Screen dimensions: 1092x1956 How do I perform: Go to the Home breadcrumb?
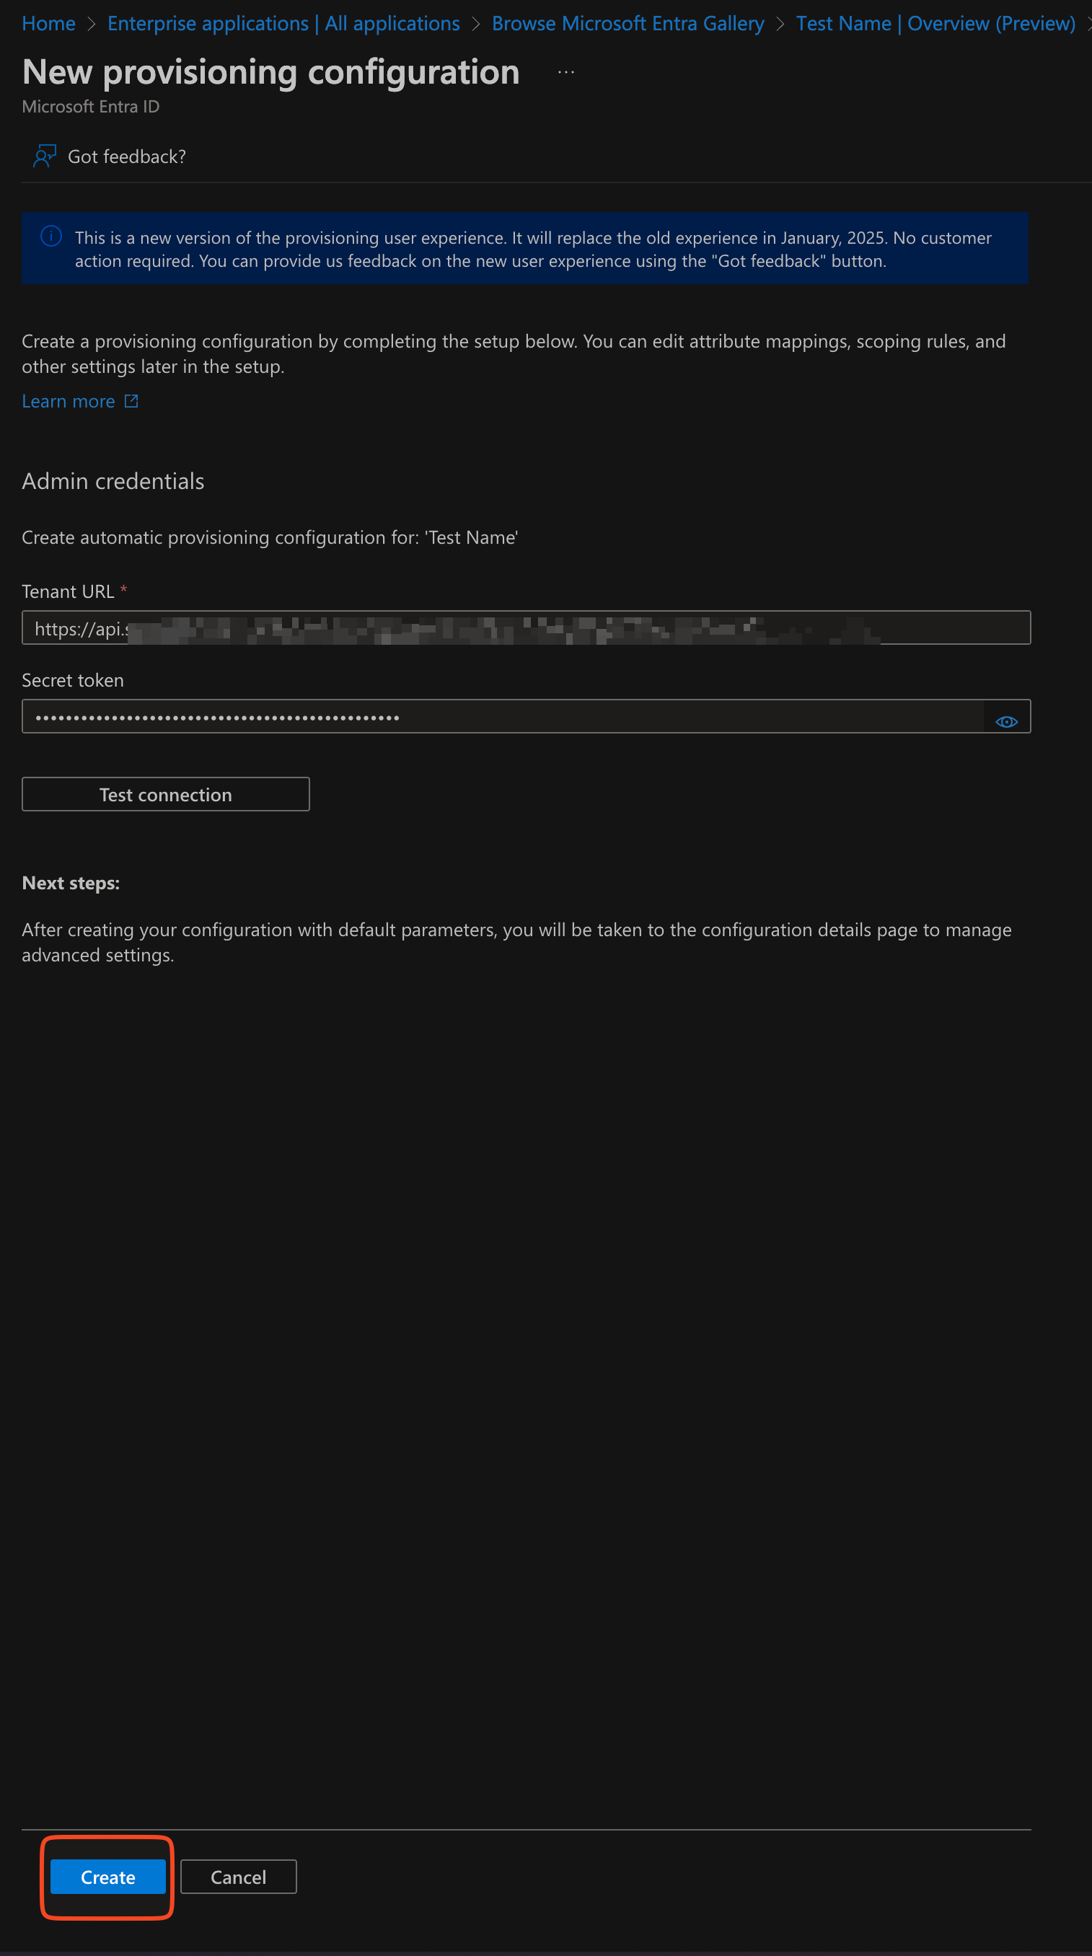(48, 25)
